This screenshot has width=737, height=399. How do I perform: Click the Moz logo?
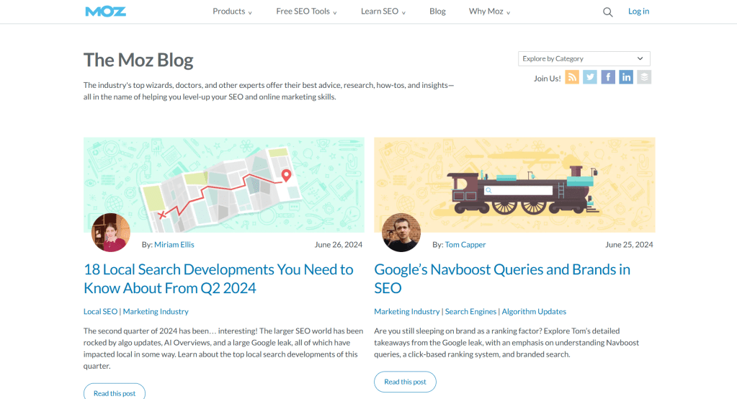coord(105,12)
